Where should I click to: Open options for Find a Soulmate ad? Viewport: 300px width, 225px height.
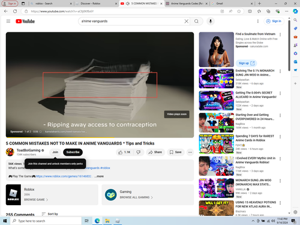[280, 35]
